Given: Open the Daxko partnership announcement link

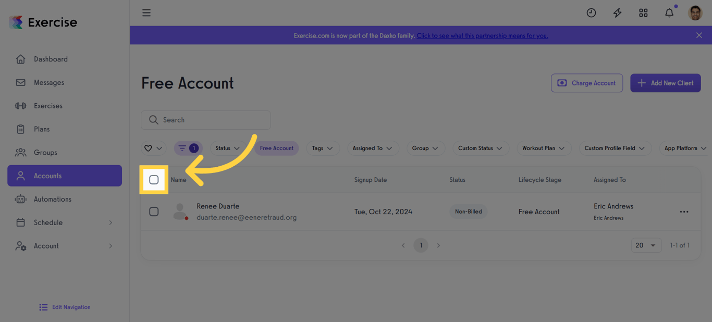Looking at the screenshot, I should [x=482, y=35].
